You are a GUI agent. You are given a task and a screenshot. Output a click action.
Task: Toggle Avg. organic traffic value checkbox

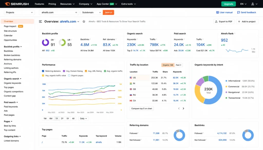(43, 76)
